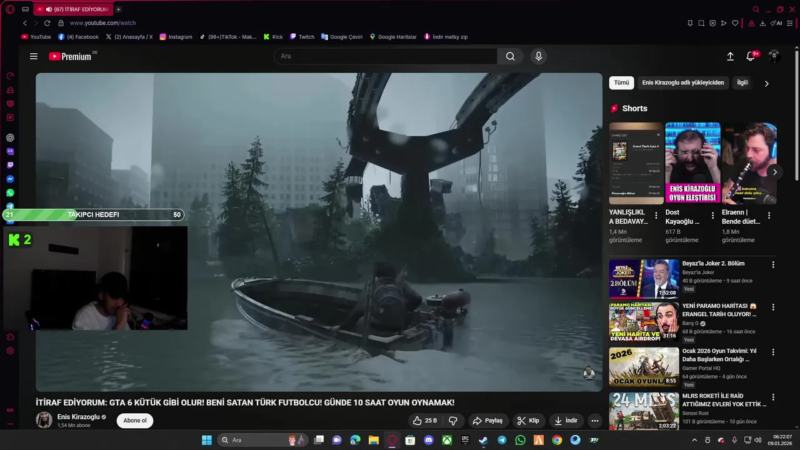Screen dimensions: 800x450
Task: Open Enis Kirazoglu channel name link
Action: [x=79, y=417]
